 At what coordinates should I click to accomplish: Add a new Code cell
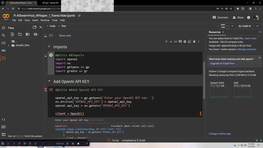pos(51,26)
